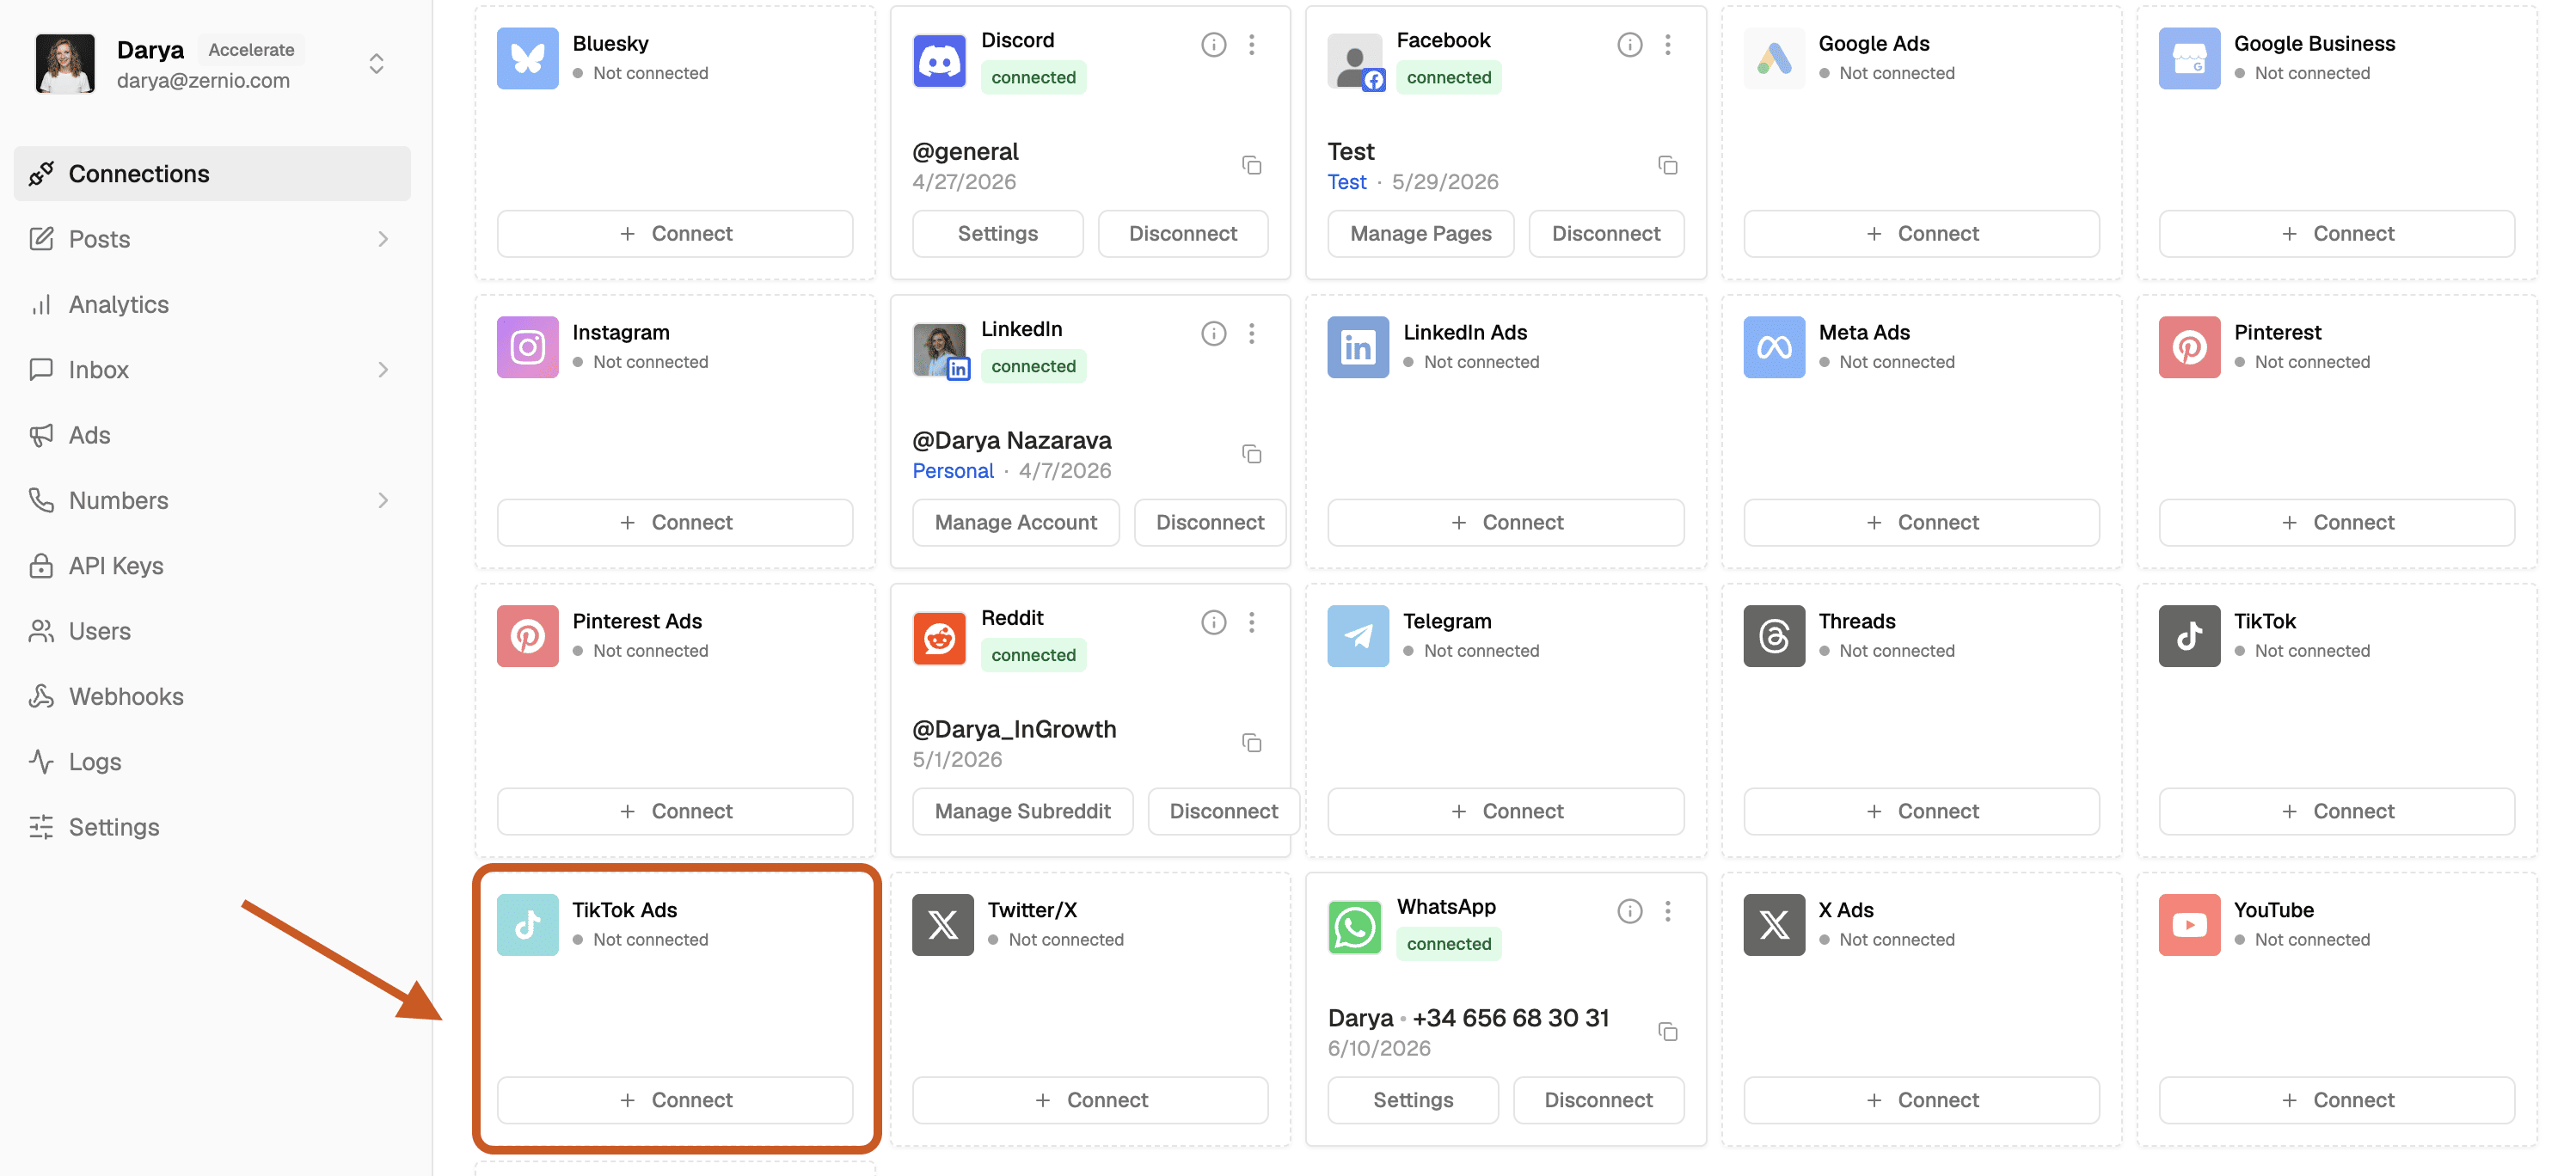
Task: Click the Meta Ads infinity icon
Action: (x=1773, y=347)
